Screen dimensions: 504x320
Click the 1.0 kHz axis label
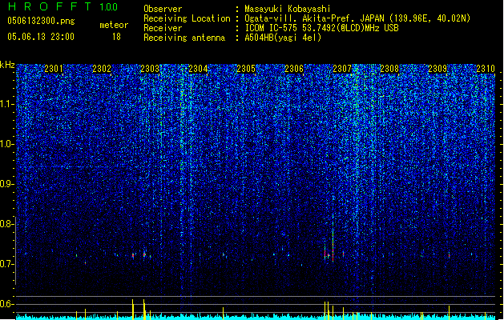pyautogui.click(x=7, y=144)
